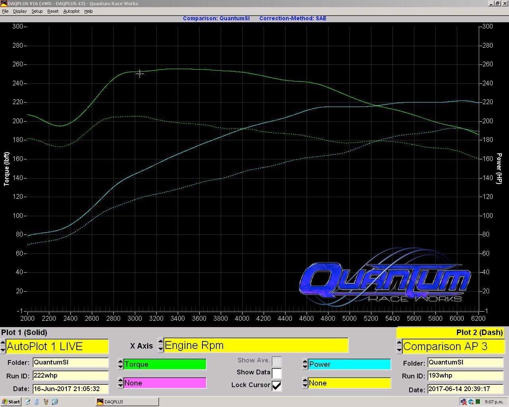Click Plot 2 Folder field QuantumSI

click(x=466, y=362)
